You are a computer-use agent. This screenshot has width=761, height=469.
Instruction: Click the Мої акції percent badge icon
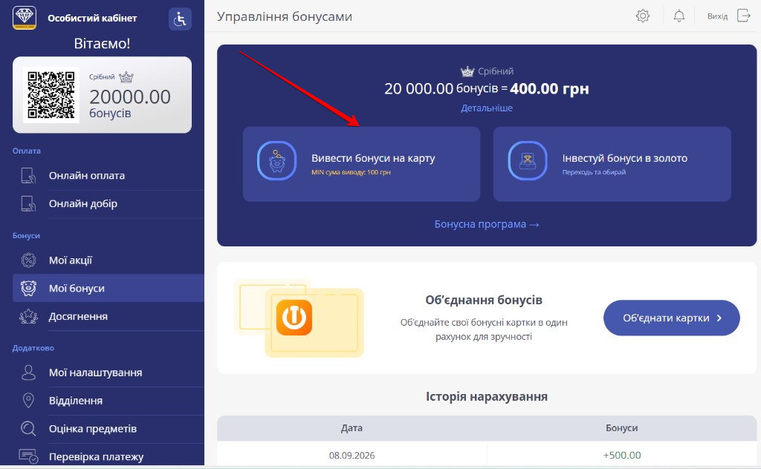[x=29, y=260]
